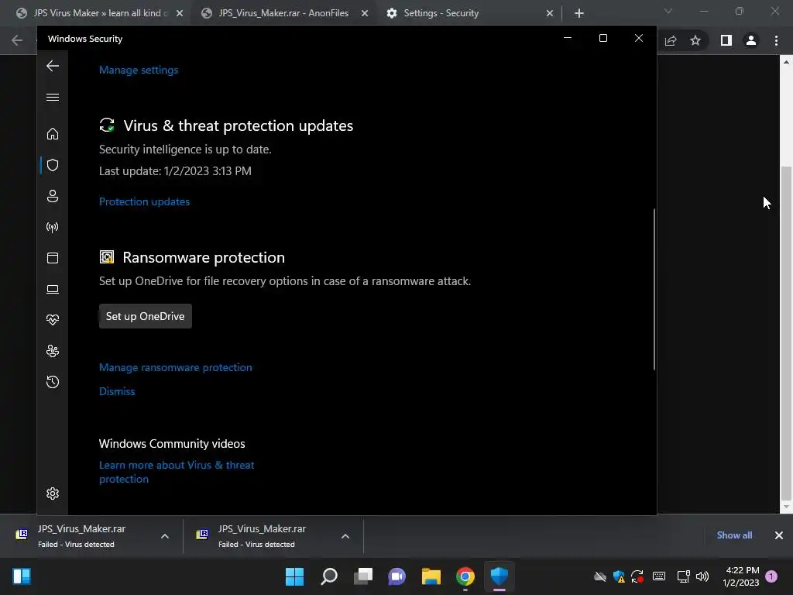Click Windows Security tray warning icon
Viewport: 793px width, 595px height.
(619, 576)
